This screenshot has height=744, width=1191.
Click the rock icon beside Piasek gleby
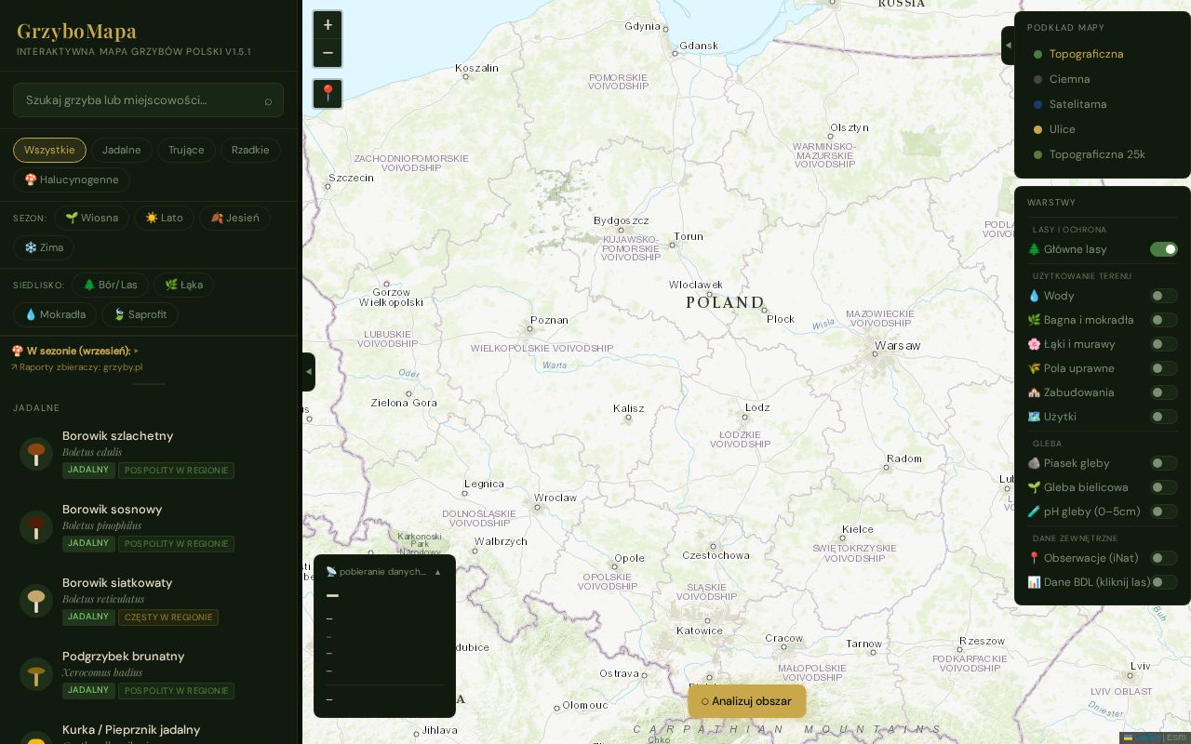(x=1034, y=463)
